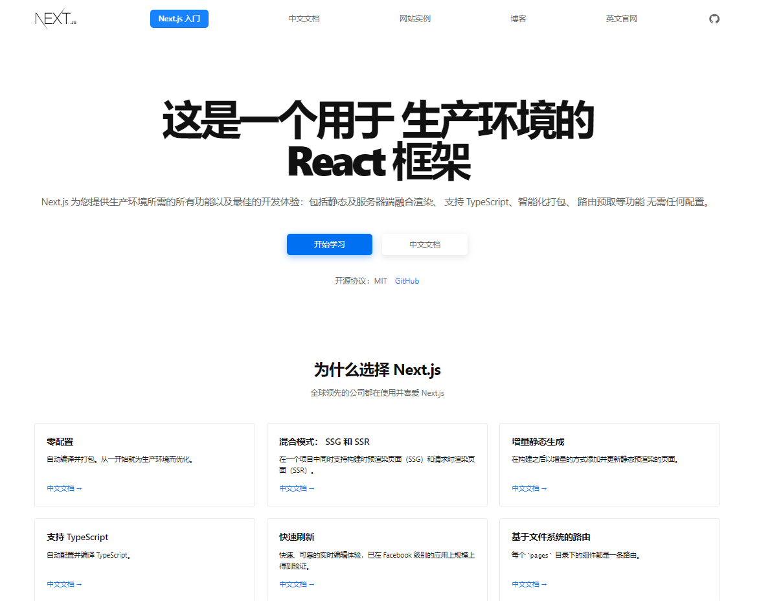Click the description 自动编译并打包 in the 零配置 card

(121, 459)
